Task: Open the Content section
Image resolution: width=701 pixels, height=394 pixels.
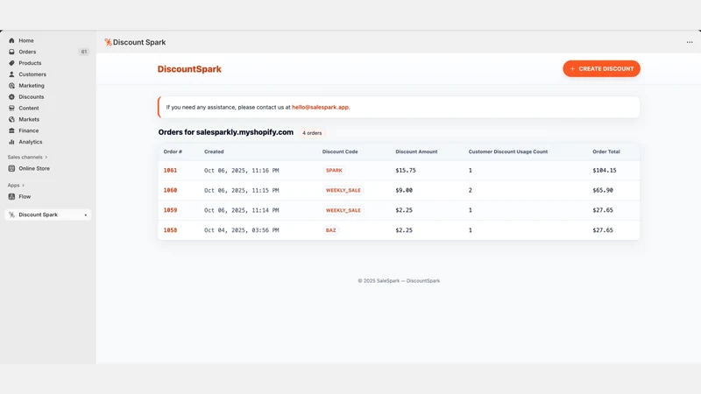Action: pos(29,108)
